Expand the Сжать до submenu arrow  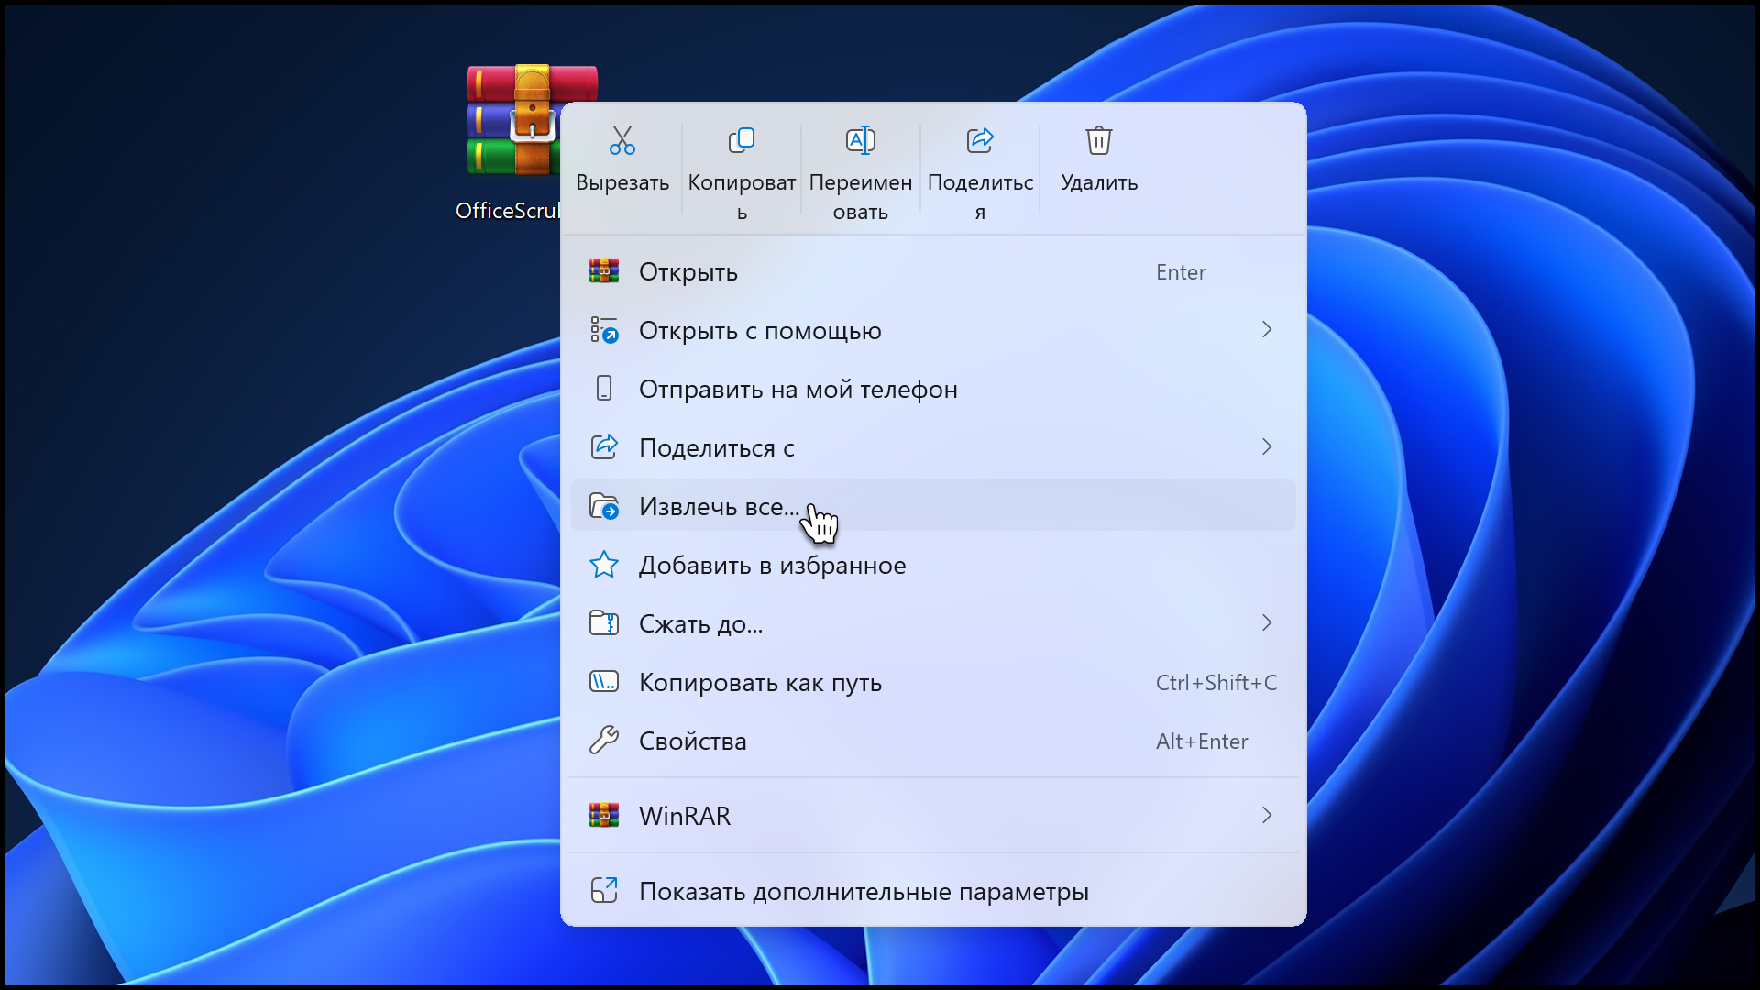pyautogui.click(x=1266, y=623)
